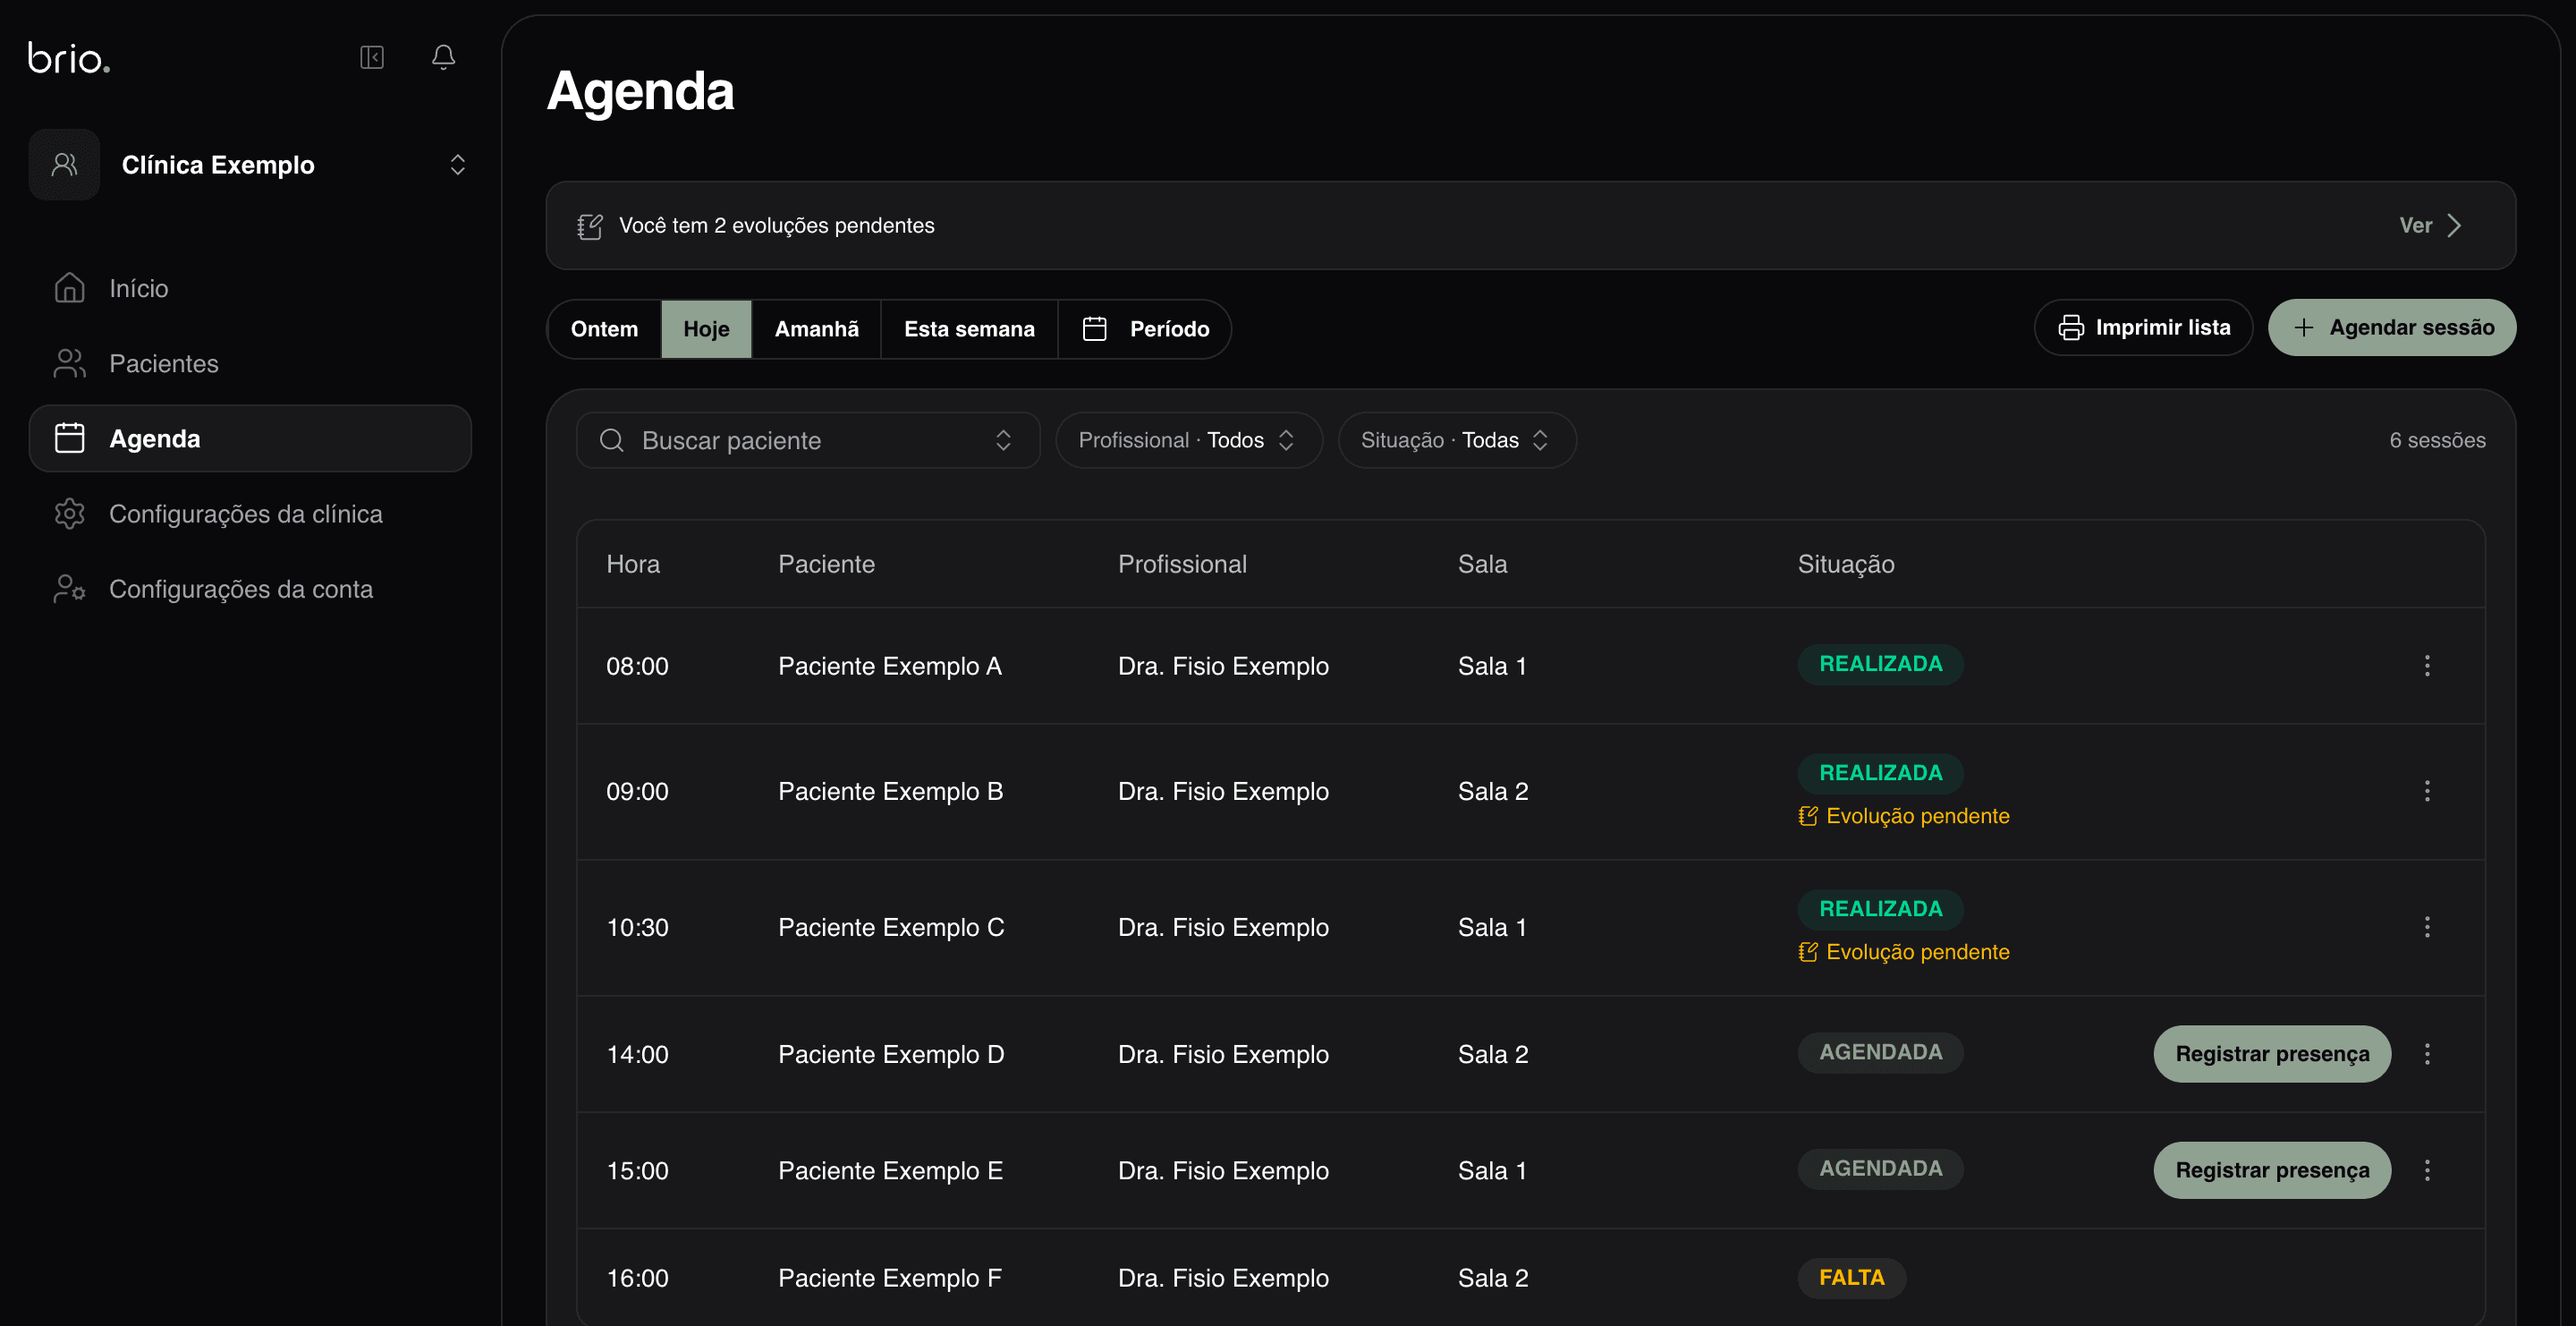Viewport: 2576px width, 1326px height.
Task: Open options menu for Paciente Exemplo A
Action: (x=2427, y=666)
